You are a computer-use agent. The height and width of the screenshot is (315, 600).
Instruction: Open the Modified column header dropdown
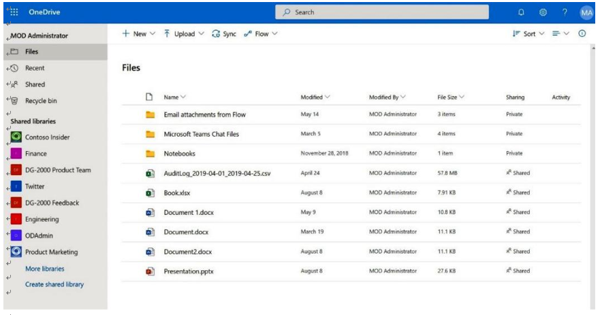[x=315, y=97]
